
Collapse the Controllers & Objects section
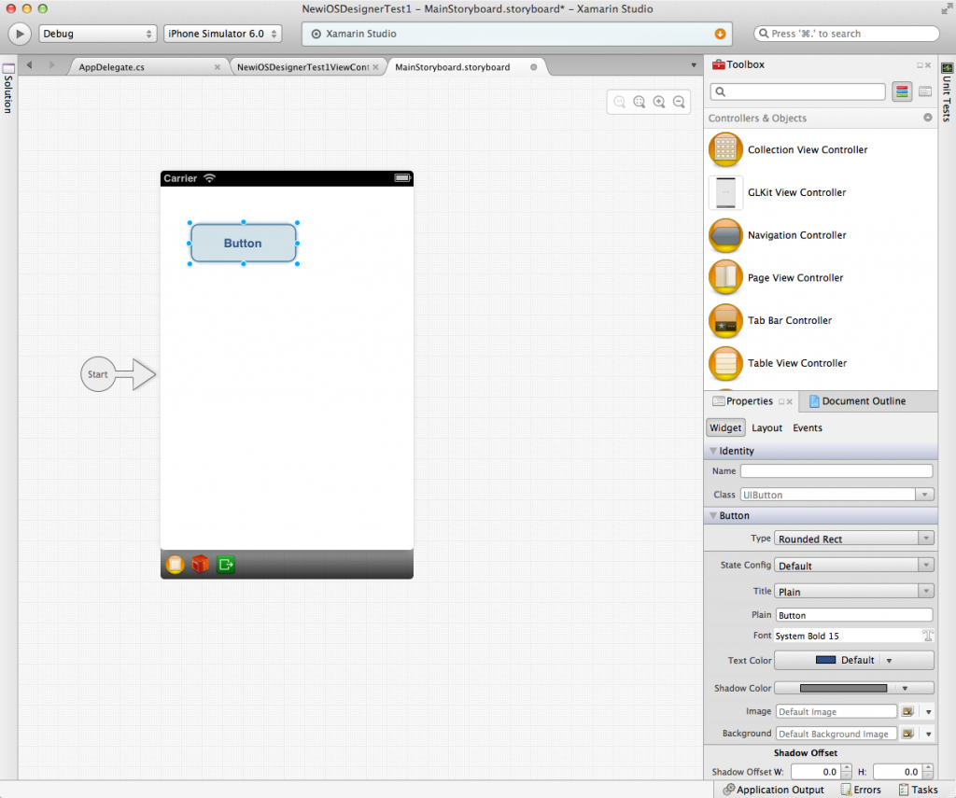[927, 118]
